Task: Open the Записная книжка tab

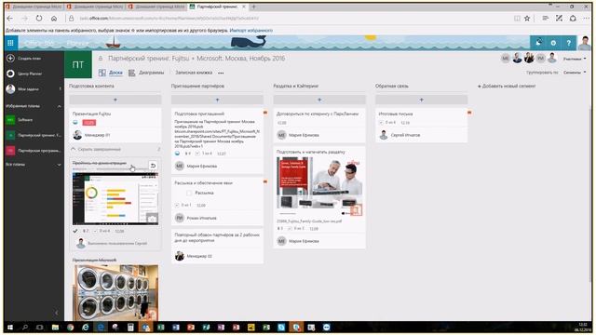Action: [x=194, y=73]
